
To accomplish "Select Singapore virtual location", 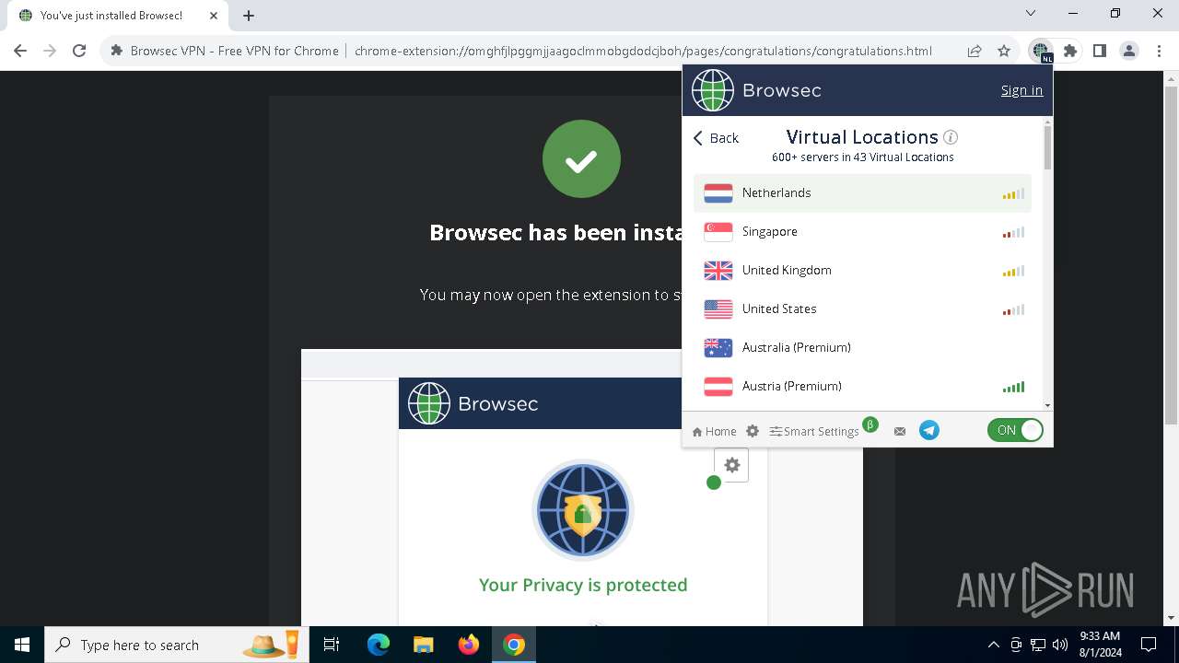I will pos(862,232).
